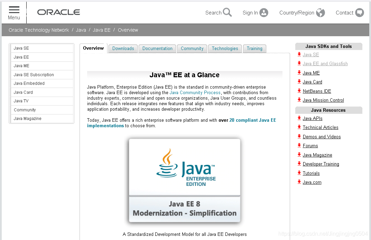This screenshot has height=240, width=371.
Task: Open Developer Training link
Action: pos(321,164)
